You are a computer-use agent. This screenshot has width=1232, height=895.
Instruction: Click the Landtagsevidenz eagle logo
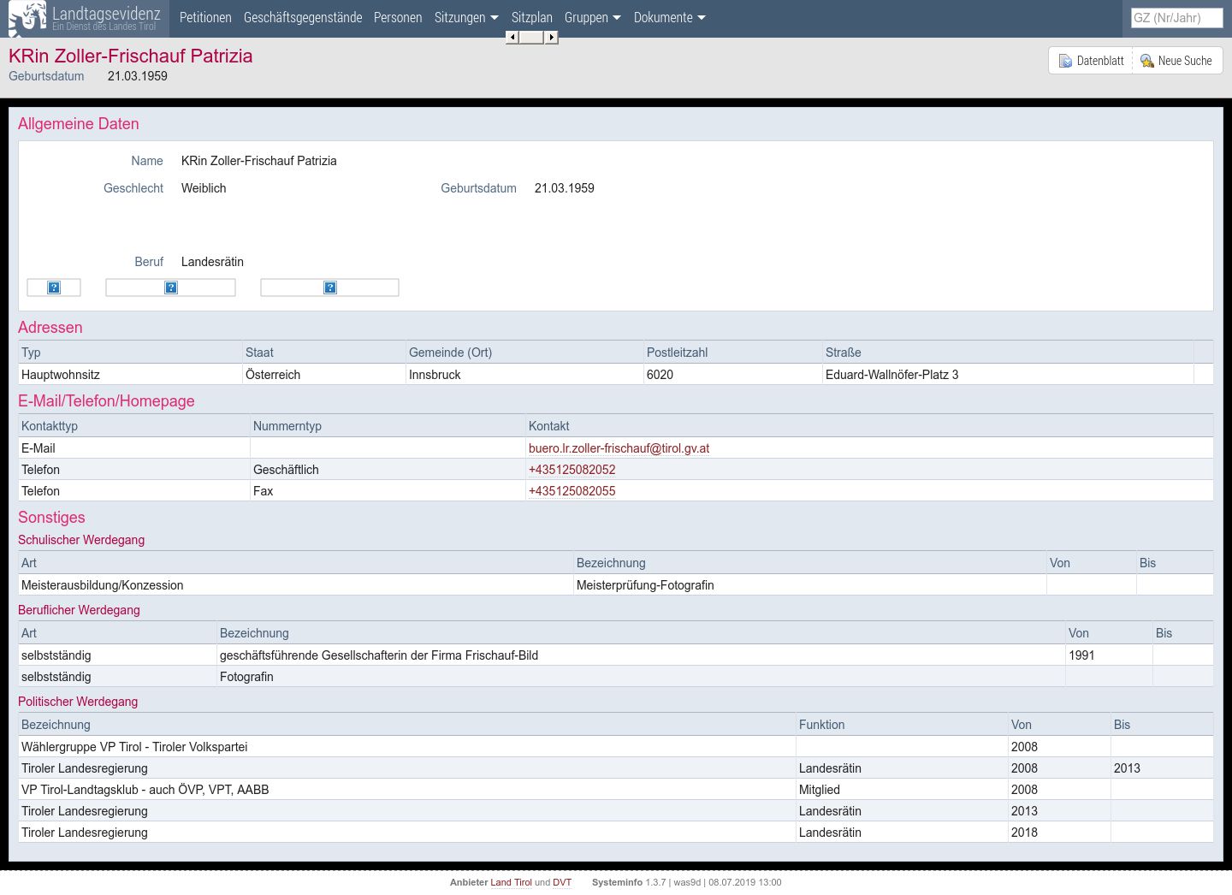[27, 18]
